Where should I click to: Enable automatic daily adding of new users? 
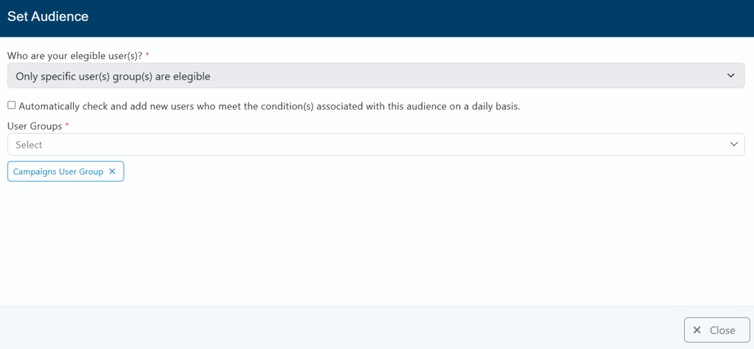pyautogui.click(x=11, y=105)
